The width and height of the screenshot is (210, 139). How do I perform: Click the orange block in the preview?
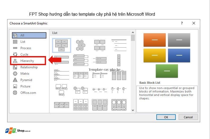(x=155, y=40)
